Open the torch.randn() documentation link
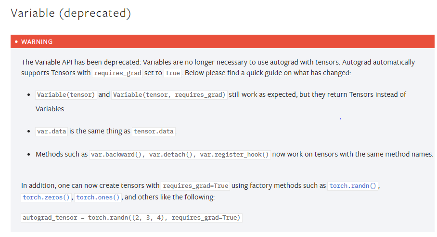The height and width of the screenshot is (237, 437). [x=354, y=186]
